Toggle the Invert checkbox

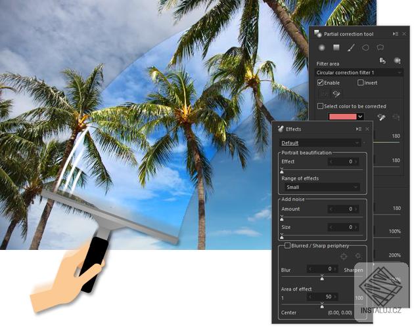pyautogui.click(x=360, y=83)
